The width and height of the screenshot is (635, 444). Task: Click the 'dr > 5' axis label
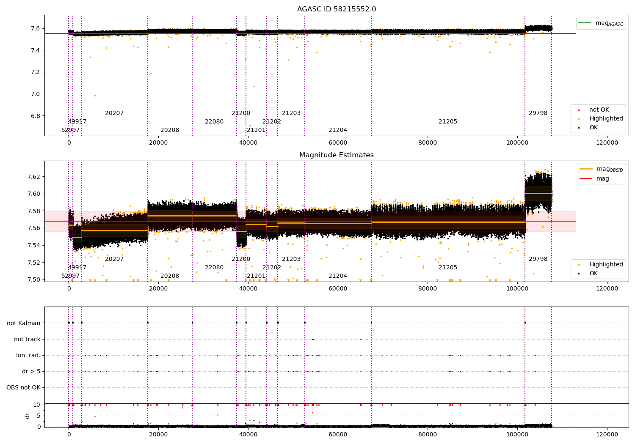click(x=31, y=372)
